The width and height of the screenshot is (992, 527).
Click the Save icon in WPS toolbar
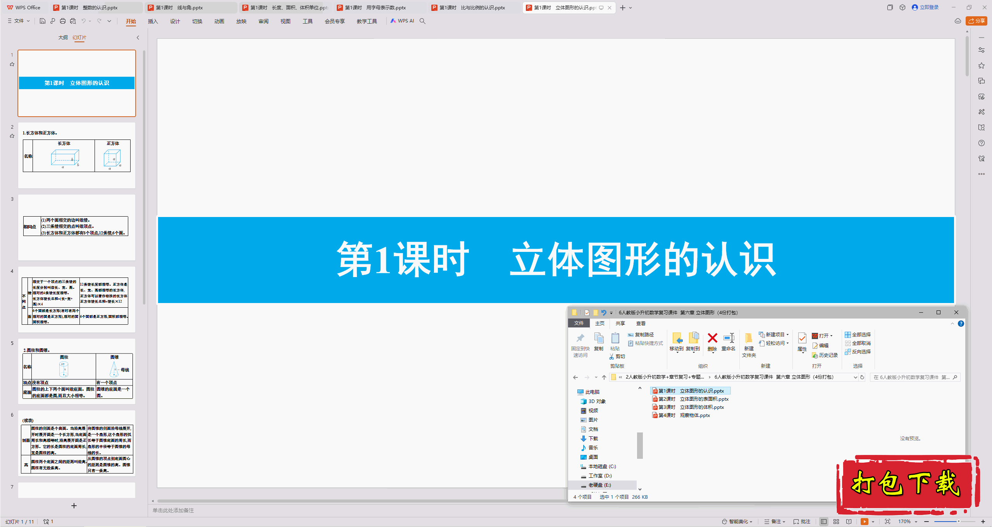tap(43, 21)
